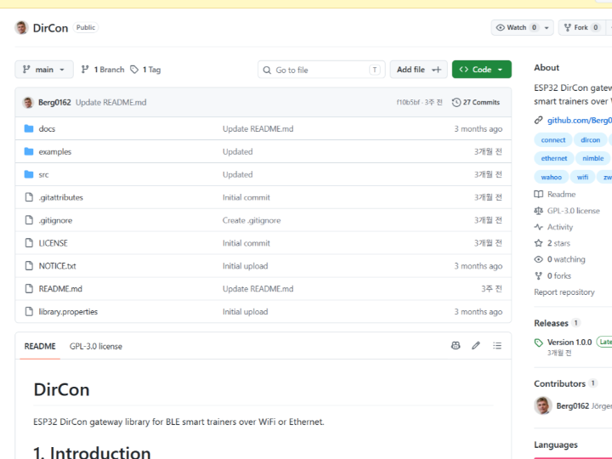The height and width of the screenshot is (459, 612).
Task: Click the Copilot icon in README header
Action: click(456, 345)
